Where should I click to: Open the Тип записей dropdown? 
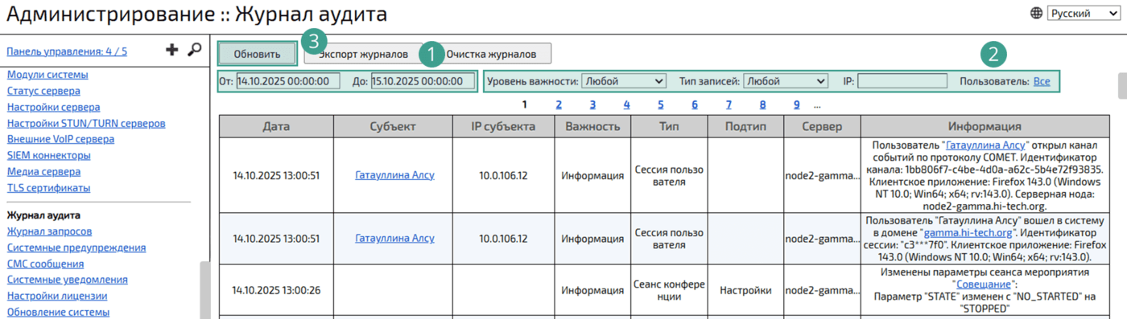[x=786, y=81]
